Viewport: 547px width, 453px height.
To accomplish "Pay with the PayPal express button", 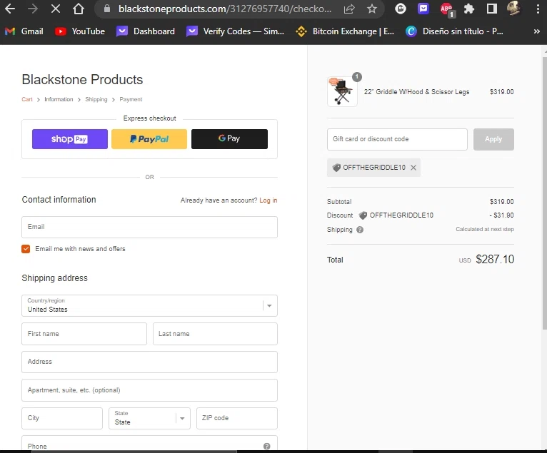I will tap(149, 139).
